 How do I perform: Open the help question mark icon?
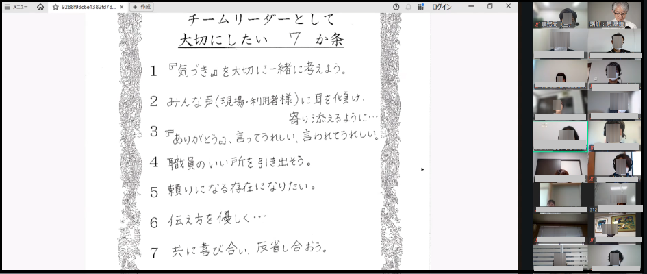coord(396,6)
